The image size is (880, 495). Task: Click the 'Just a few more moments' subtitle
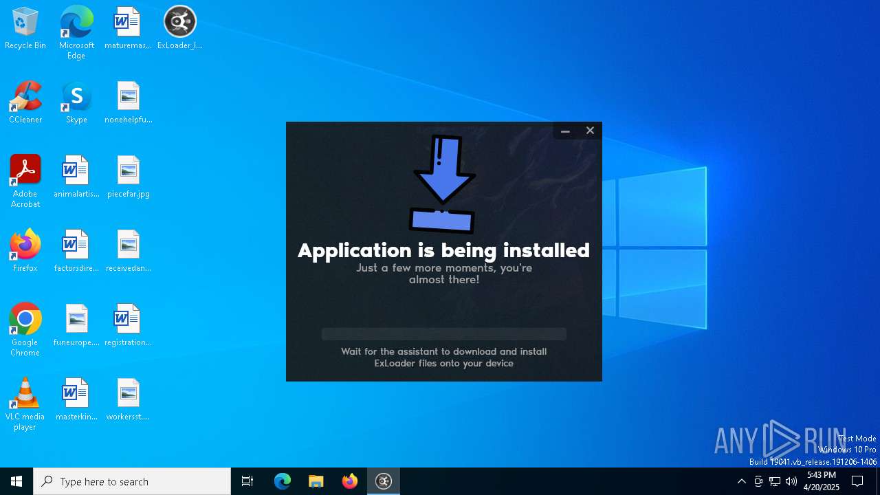coord(444,274)
